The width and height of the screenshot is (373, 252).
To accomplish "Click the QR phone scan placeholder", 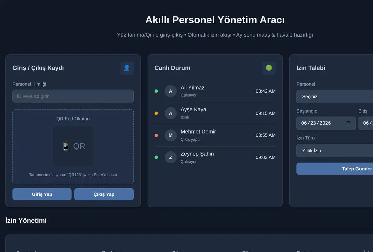I will 73,146.
